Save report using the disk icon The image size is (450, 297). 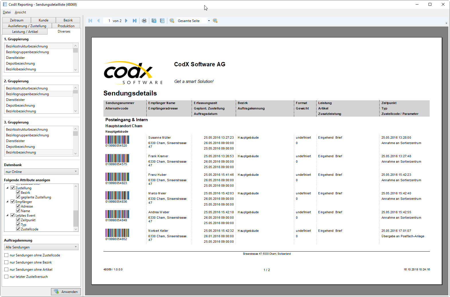154,21
